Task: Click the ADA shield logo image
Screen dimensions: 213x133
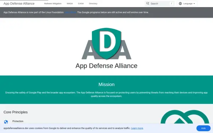Action: [x=106, y=44]
